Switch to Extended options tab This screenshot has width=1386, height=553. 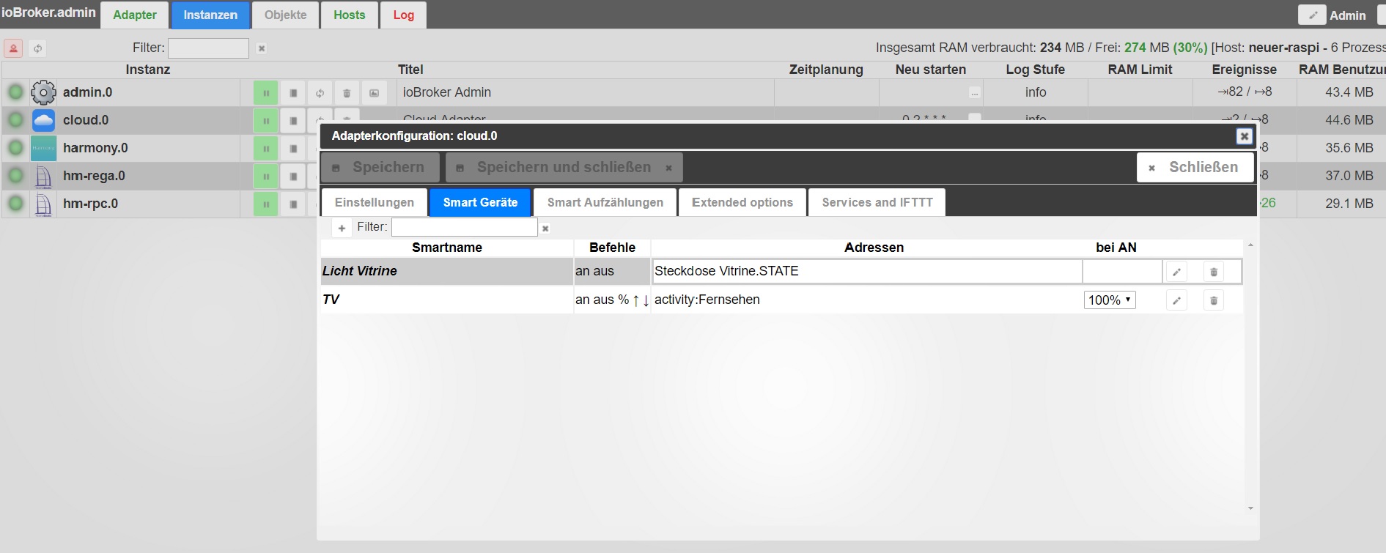click(742, 202)
